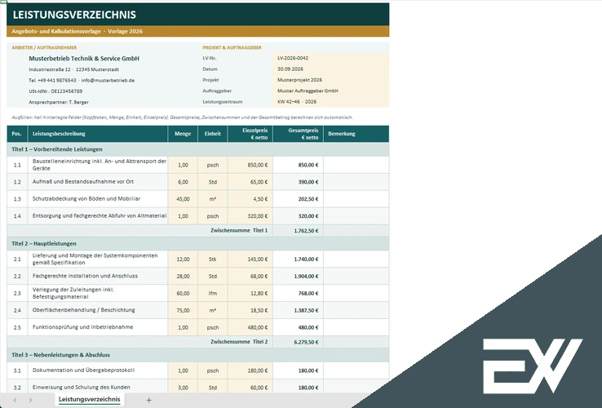Click the Einzelpreis € netto header
602x408 pixels.
pyautogui.click(x=250, y=134)
